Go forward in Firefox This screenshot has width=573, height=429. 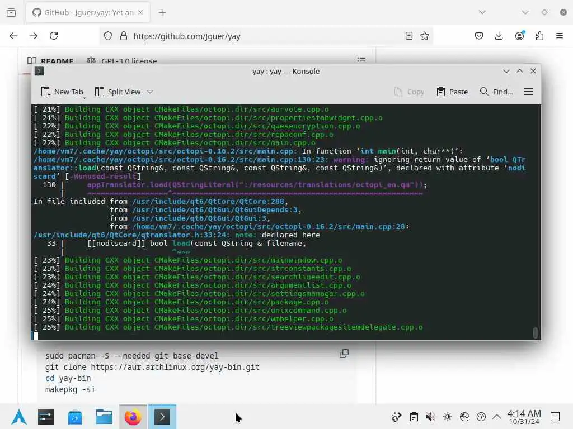click(34, 36)
